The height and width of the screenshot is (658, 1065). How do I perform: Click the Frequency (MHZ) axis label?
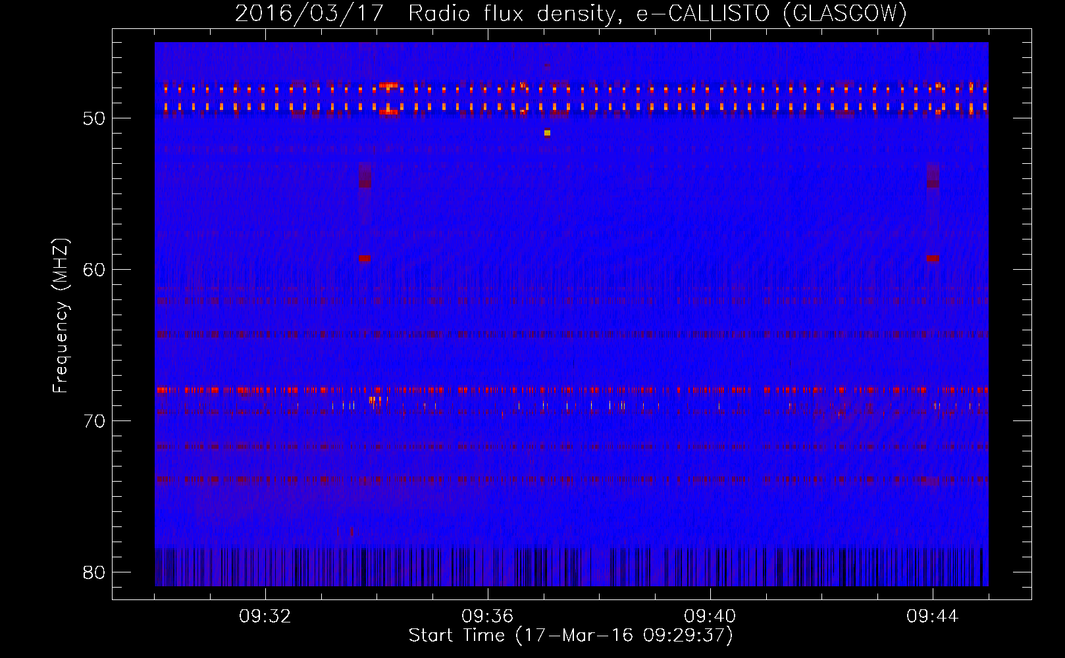coord(61,315)
